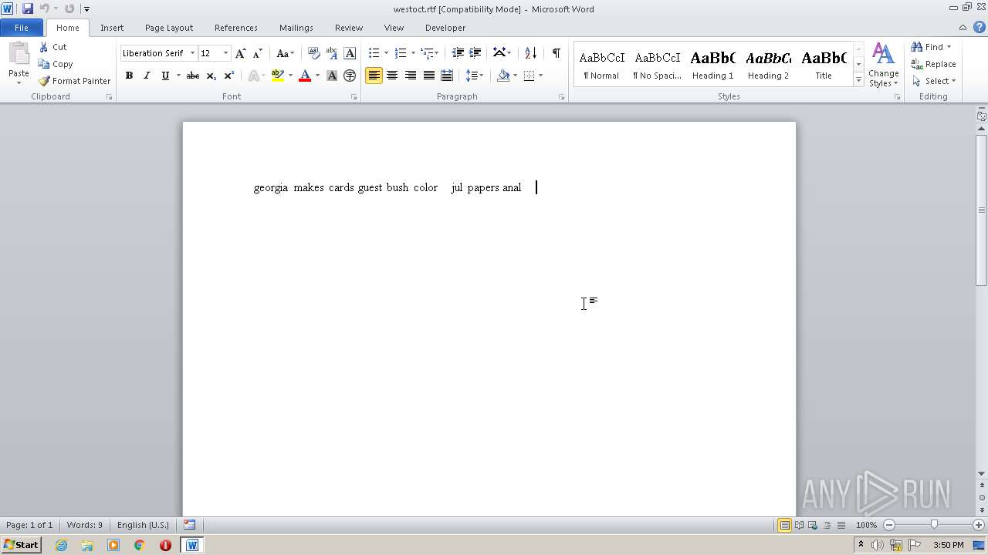Click the vertical scrollbar down arrow

981,473
